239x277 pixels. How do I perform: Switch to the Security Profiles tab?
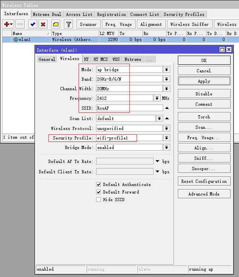184,14
